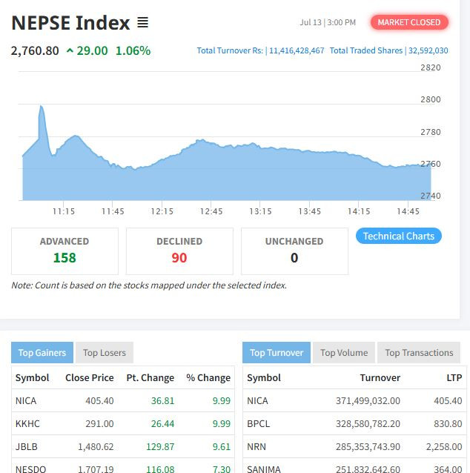Click the Unchanged count box
Viewport: 470px width, 473px height.
(x=294, y=251)
